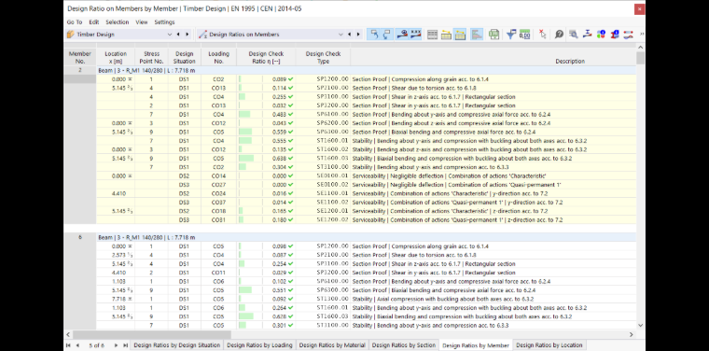Click the green ratio bar for 0.559
The image size is (709, 351).
click(245, 132)
